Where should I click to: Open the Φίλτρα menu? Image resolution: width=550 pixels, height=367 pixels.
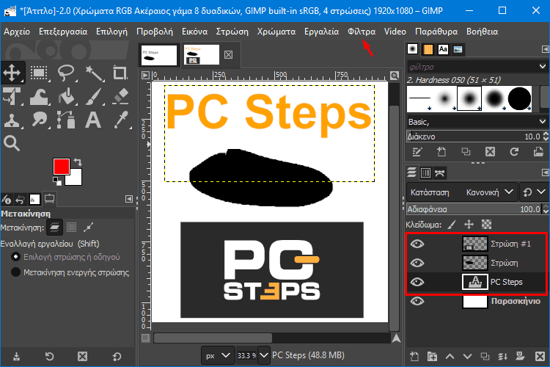coord(362,32)
